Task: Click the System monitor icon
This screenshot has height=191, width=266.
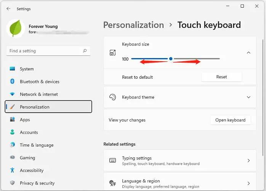Action: 12,69
